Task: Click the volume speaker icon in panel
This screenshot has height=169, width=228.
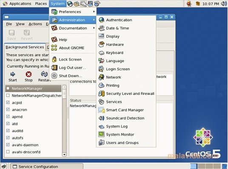Action: 224,4
